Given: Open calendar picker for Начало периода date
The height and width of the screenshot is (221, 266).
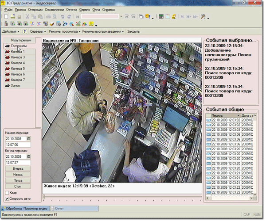Looking at the screenshot, I should [29, 138].
